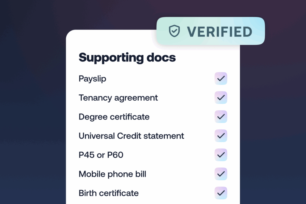
Task: Uncheck the P45 or P60 checkbox
Action: 221,155
